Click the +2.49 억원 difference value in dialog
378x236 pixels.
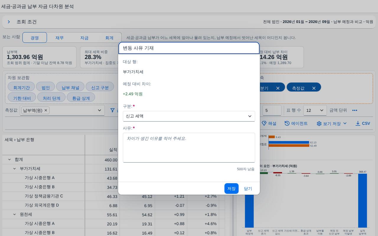[133, 94]
